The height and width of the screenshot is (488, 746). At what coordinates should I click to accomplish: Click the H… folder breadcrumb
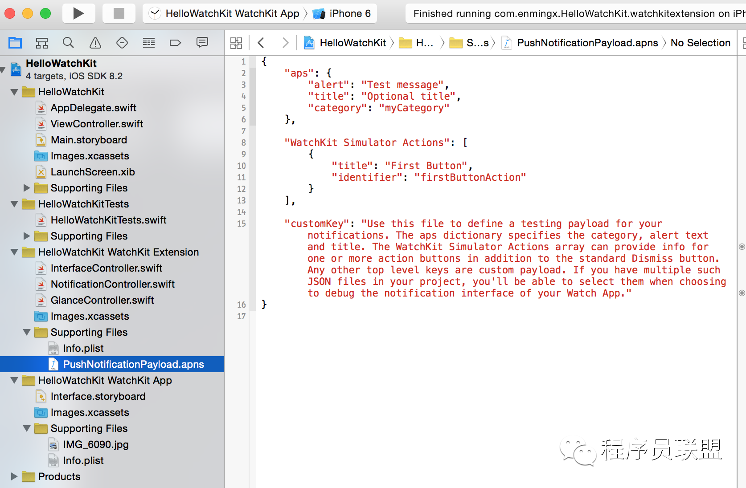click(416, 43)
